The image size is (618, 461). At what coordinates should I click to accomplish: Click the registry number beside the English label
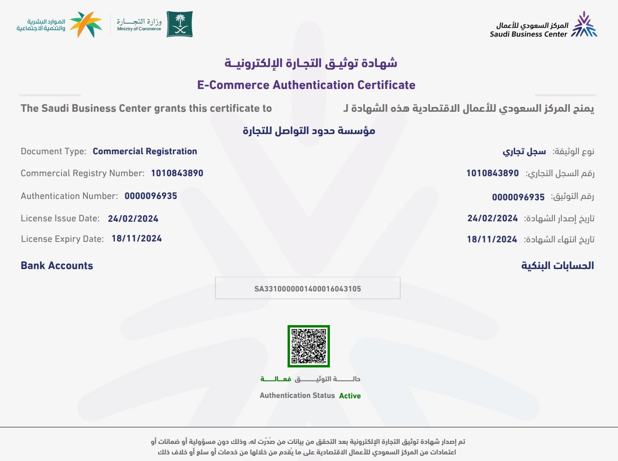[177, 174]
